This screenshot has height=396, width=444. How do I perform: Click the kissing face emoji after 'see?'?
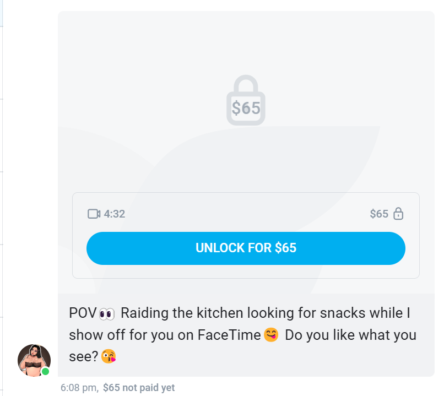pos(109,357)
